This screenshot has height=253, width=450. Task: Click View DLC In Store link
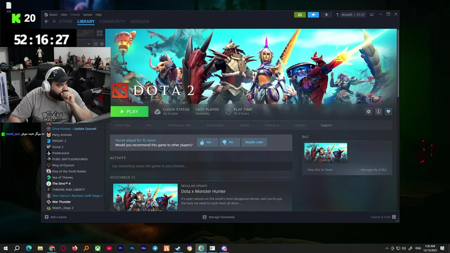pos(320,170)
